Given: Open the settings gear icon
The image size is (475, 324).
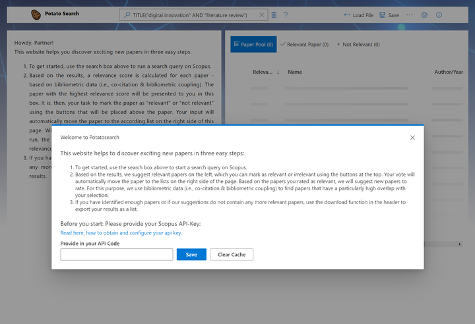Looking at the screenshot, I should (424, 14).
